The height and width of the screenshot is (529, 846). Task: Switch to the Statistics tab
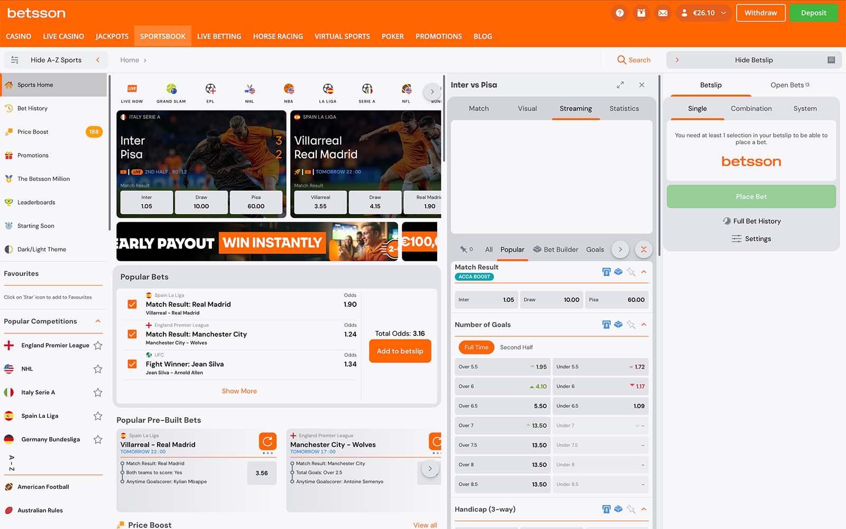tap(624, 108)
